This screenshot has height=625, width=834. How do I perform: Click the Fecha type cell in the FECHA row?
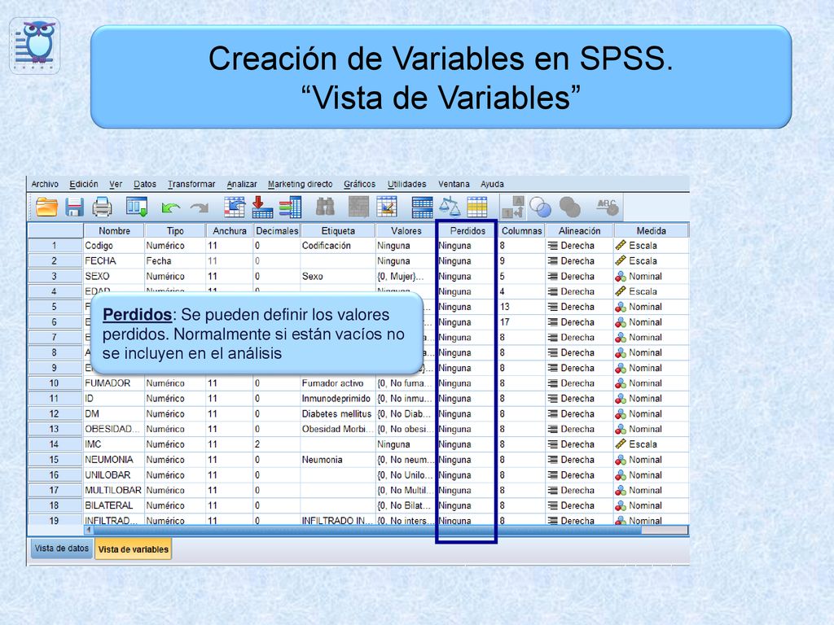(x=175, y=261)
